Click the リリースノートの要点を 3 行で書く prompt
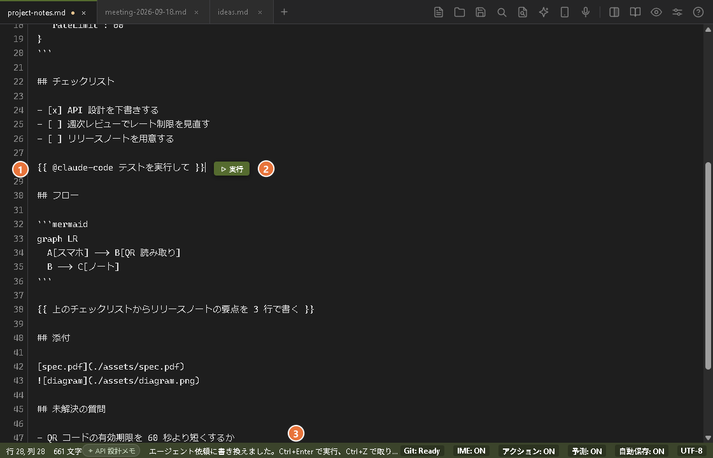The height and width of the screenshot is (458, 713). tap(176, 309)
